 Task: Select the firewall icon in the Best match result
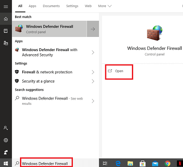tap(19, 28)
